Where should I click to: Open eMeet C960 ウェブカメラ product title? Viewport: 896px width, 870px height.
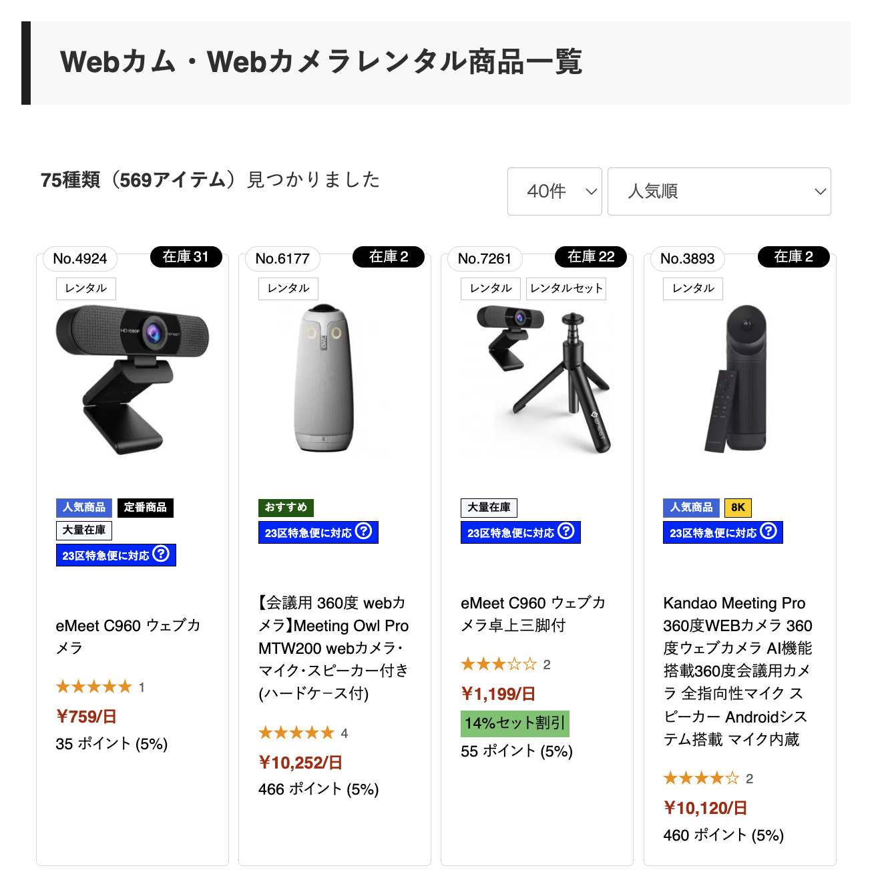click(128, 636)
